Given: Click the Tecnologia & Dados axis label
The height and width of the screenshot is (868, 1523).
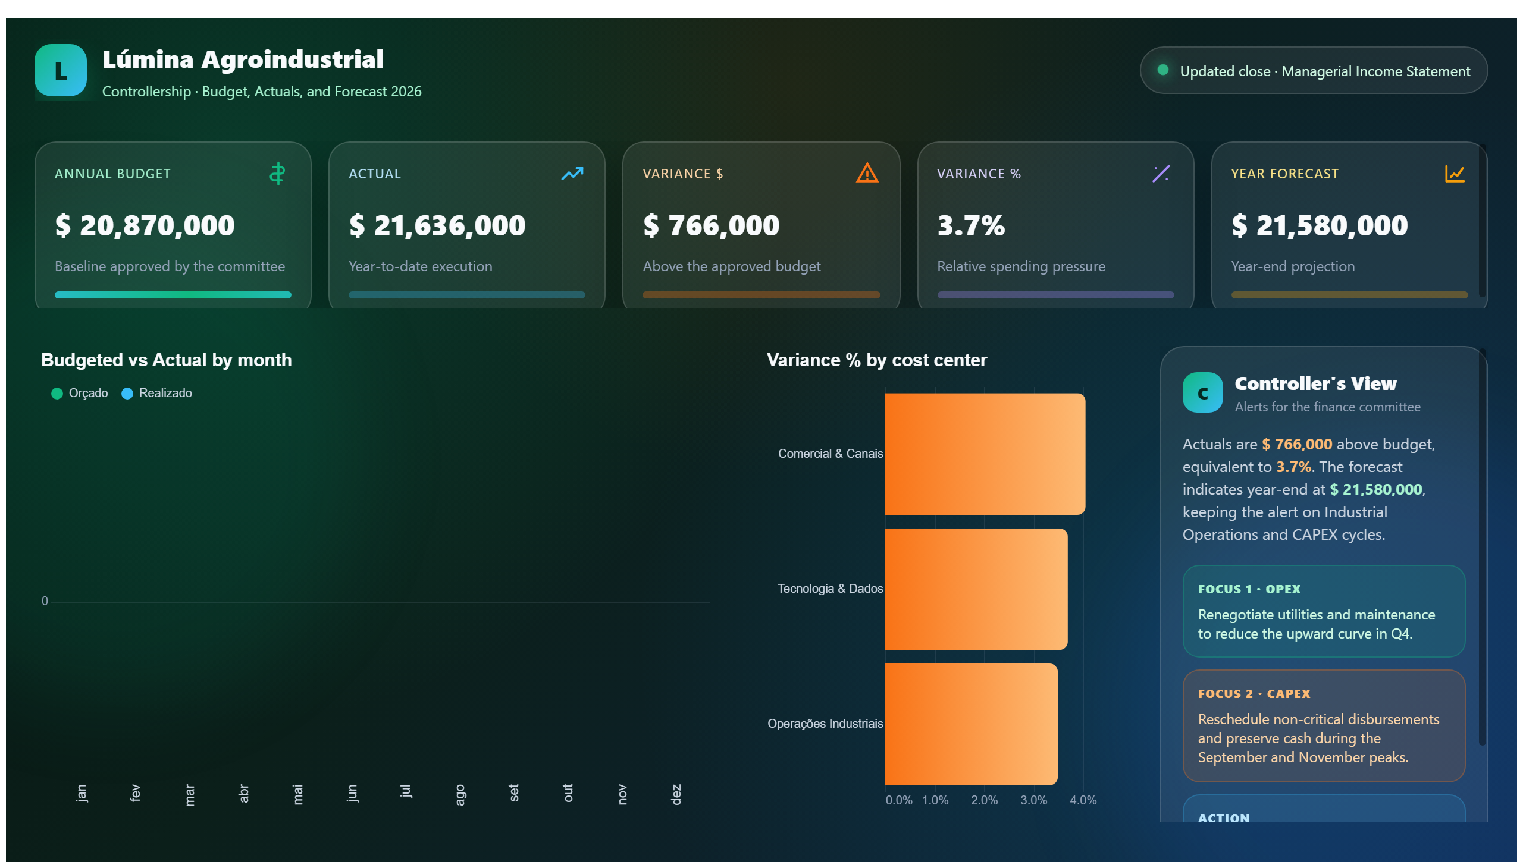Looking at the screenshot, I should coord(830,589).
